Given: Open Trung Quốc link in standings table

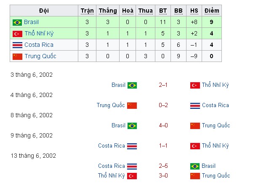Looking at the screenshot, I should (x=40, y=56).
